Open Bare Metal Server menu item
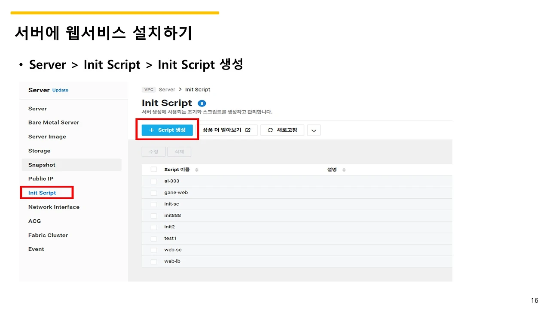The width and height of the screenshot is (550, 309). click(x=54, y=122)
